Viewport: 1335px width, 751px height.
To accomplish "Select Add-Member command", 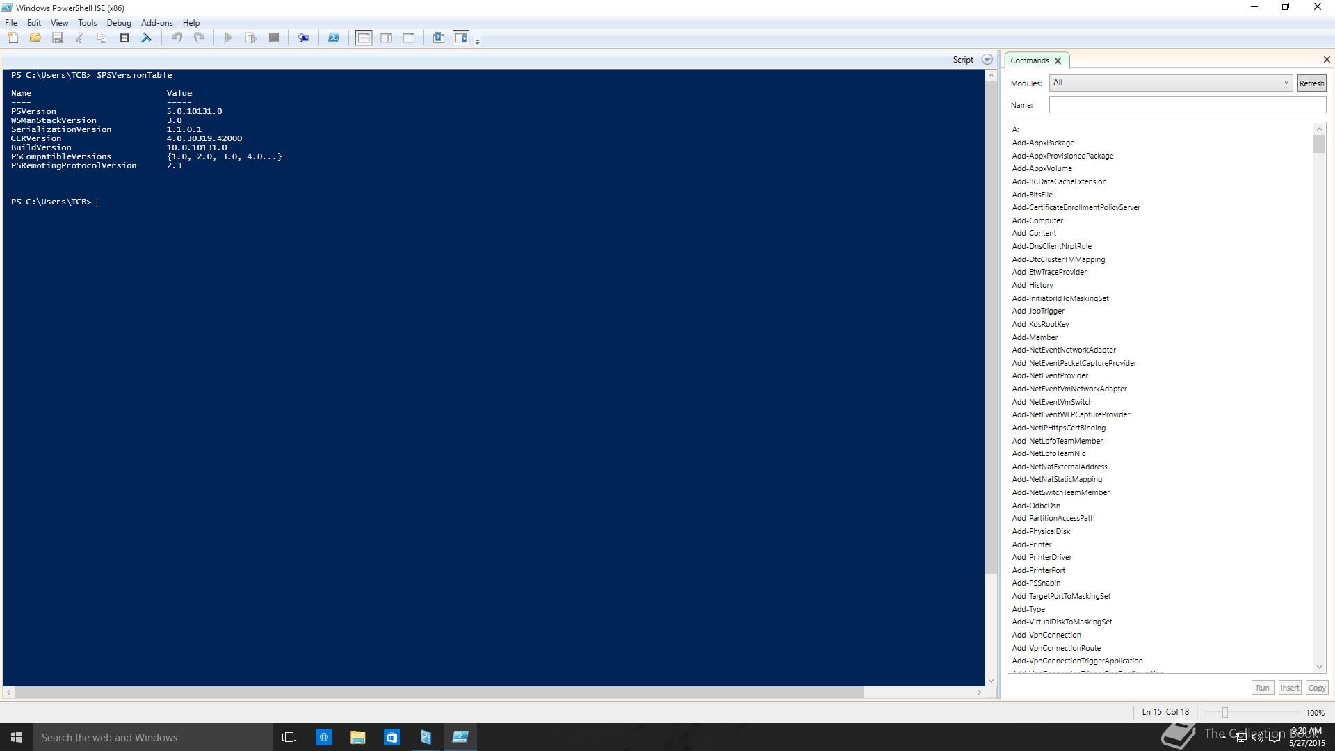I will click(x=1035, y=337).
